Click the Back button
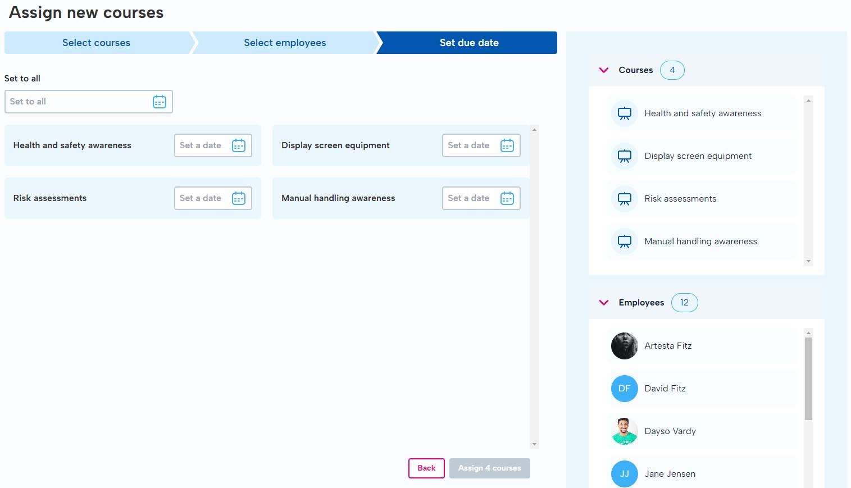 pyautogui.click(x=426, y=468)
